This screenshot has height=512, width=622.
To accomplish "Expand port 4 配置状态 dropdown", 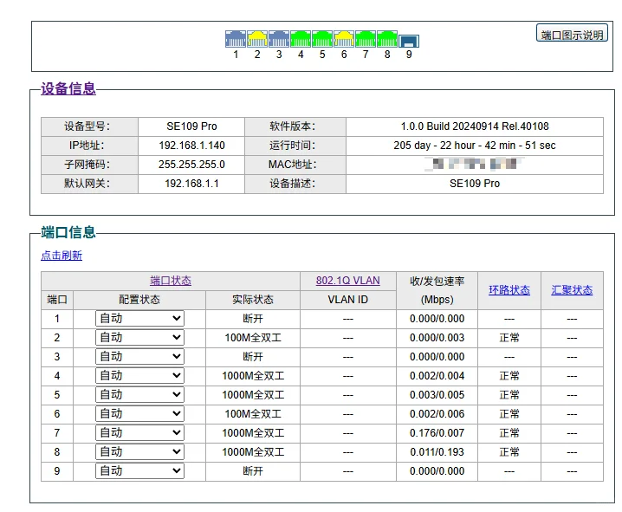I will click(x=139, y=376).
